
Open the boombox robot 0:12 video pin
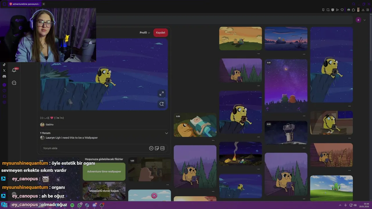point(286,132)
